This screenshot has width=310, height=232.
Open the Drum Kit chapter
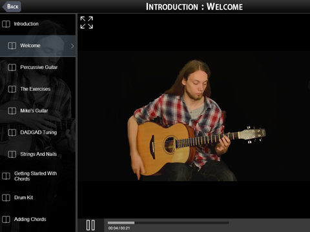37,198
